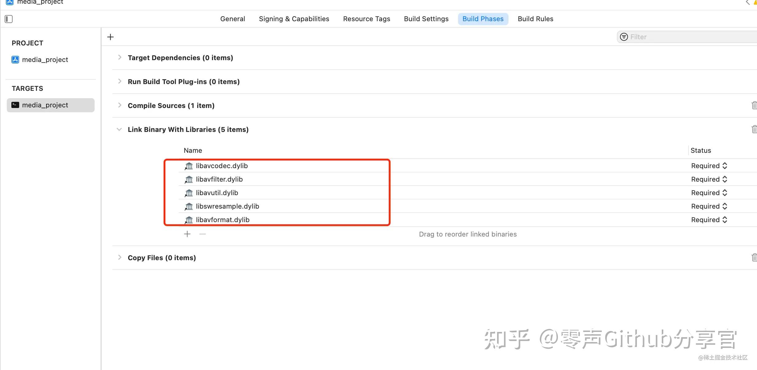This screenshot has width=757, height=370.
Task: Click the trash icon for Link Binary With Libraries
Action: click(754, 129)
